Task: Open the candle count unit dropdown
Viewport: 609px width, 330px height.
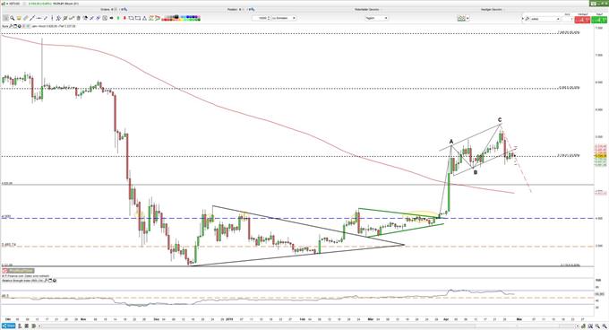Action: (284, 18)
